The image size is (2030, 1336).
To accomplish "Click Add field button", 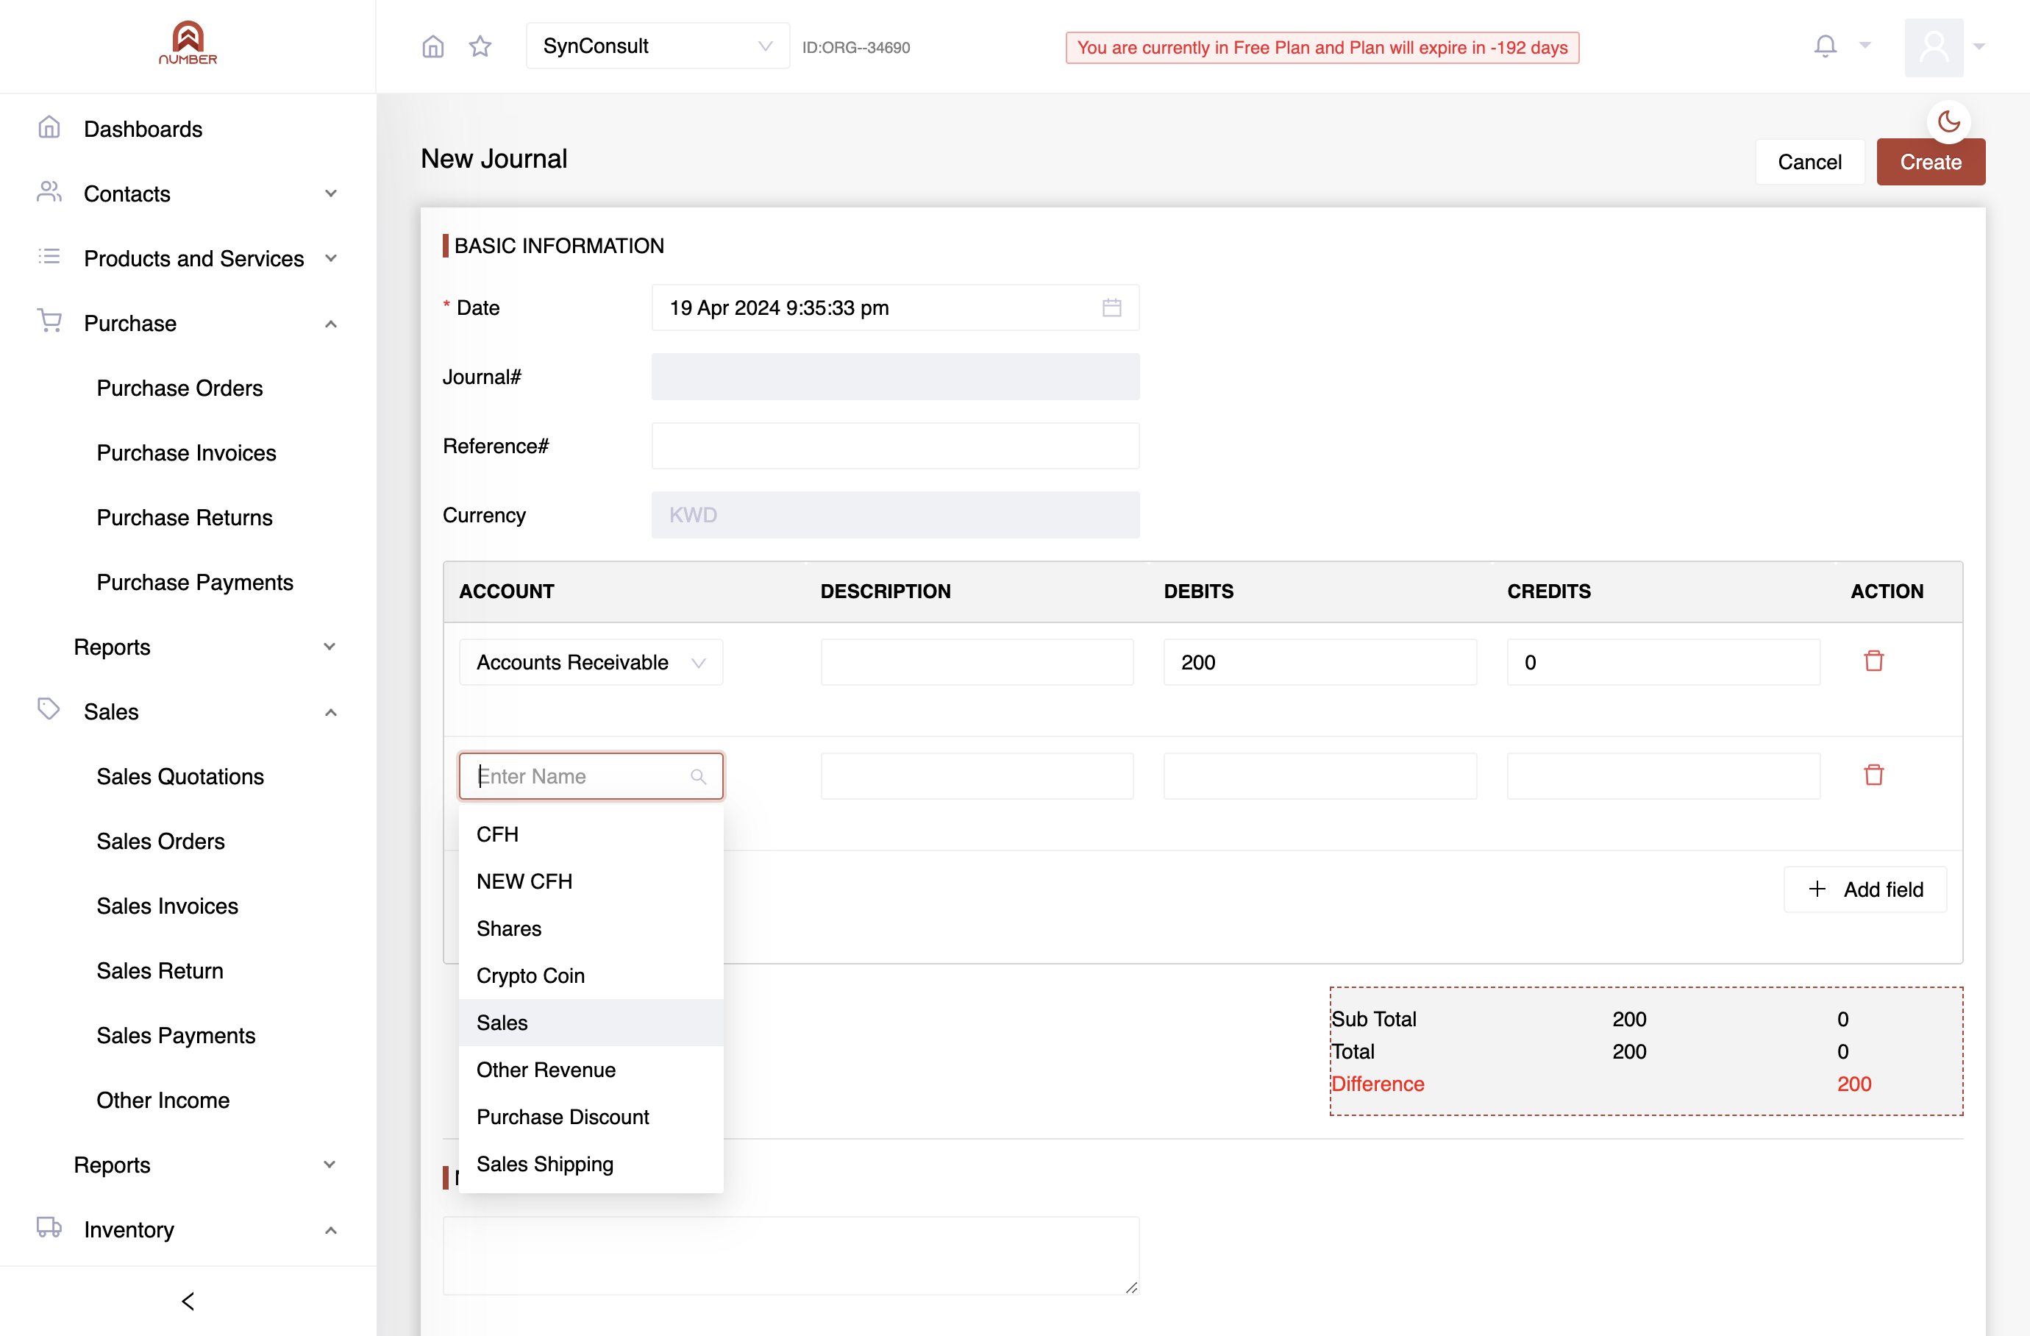I will coord(1865,889).
